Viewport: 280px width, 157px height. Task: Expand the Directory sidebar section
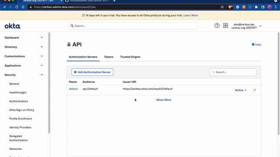[24, 47]
